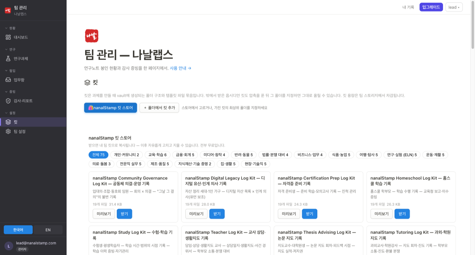Open the dashboard icon 대시보드
Viewport: 475px width, 255px height.
8,37
